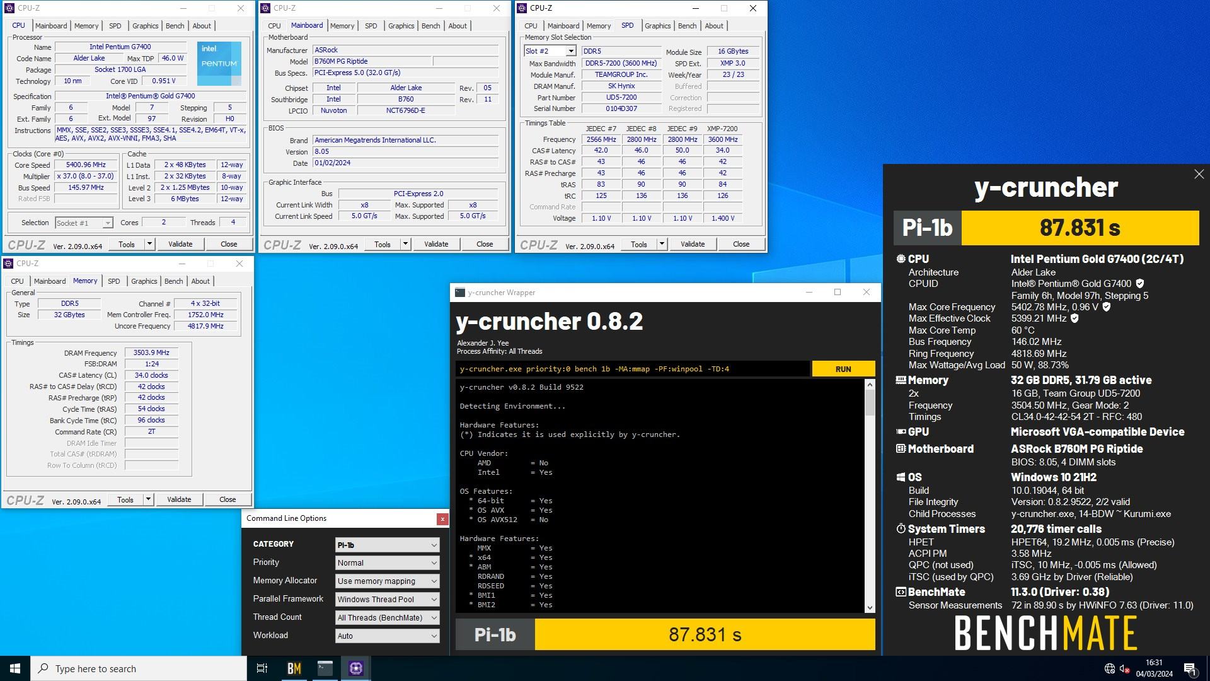Screen dimensions: 1210x681
Task: Click the BenchMate Memory section icon
Action: [x=901, y=380]
